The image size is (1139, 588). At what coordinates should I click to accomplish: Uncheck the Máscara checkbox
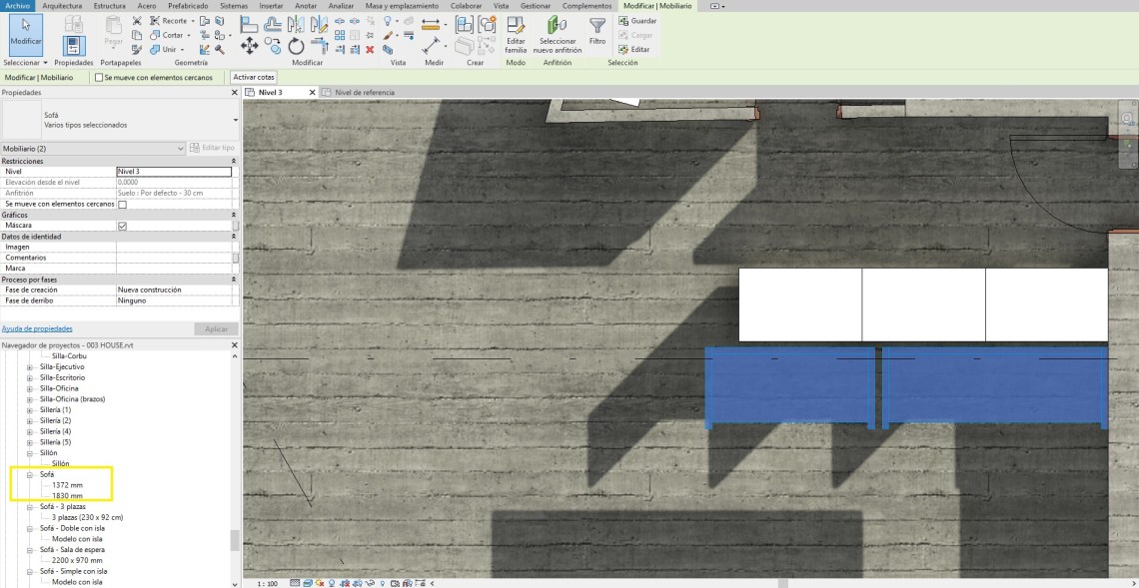pos(123,226)
